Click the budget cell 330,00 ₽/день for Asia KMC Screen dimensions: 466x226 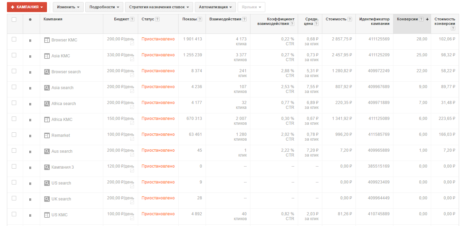pos(121,55)
